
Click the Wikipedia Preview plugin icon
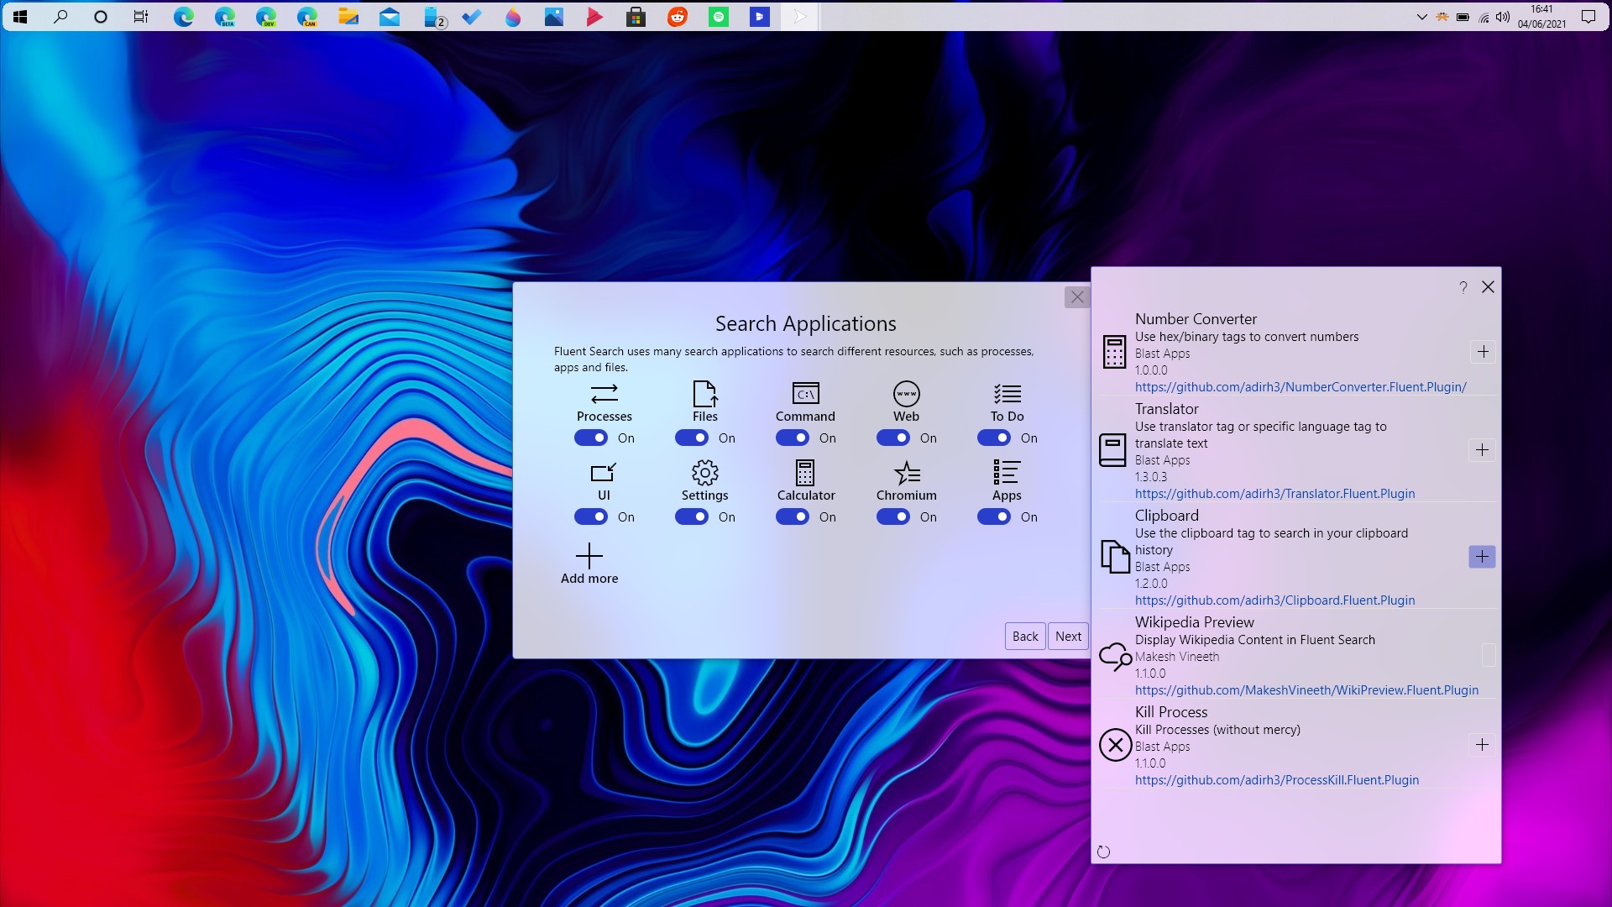(1115, 656)
